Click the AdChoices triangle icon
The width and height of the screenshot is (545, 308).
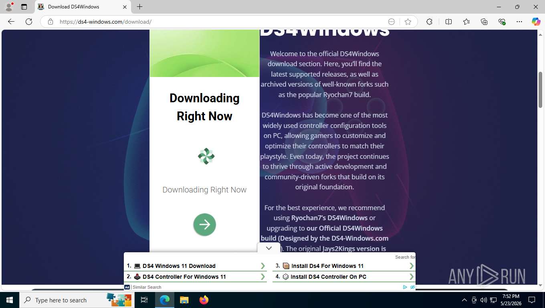(405, 287)
